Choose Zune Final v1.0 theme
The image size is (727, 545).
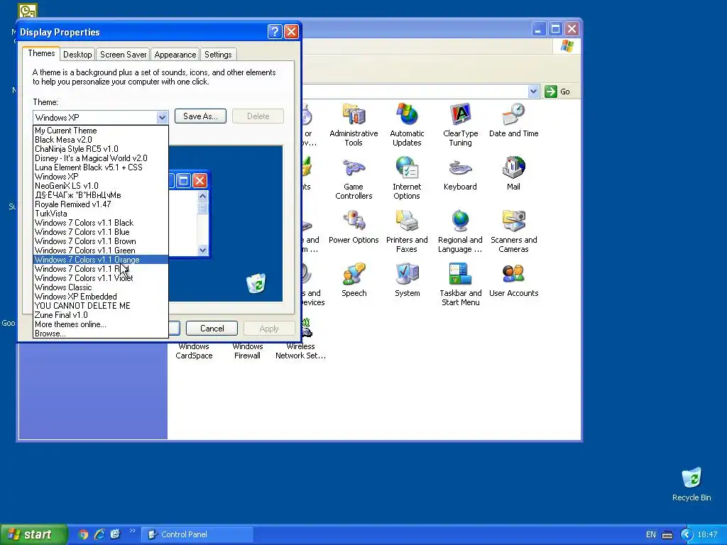pyautogui.click(x=101, y=315)
